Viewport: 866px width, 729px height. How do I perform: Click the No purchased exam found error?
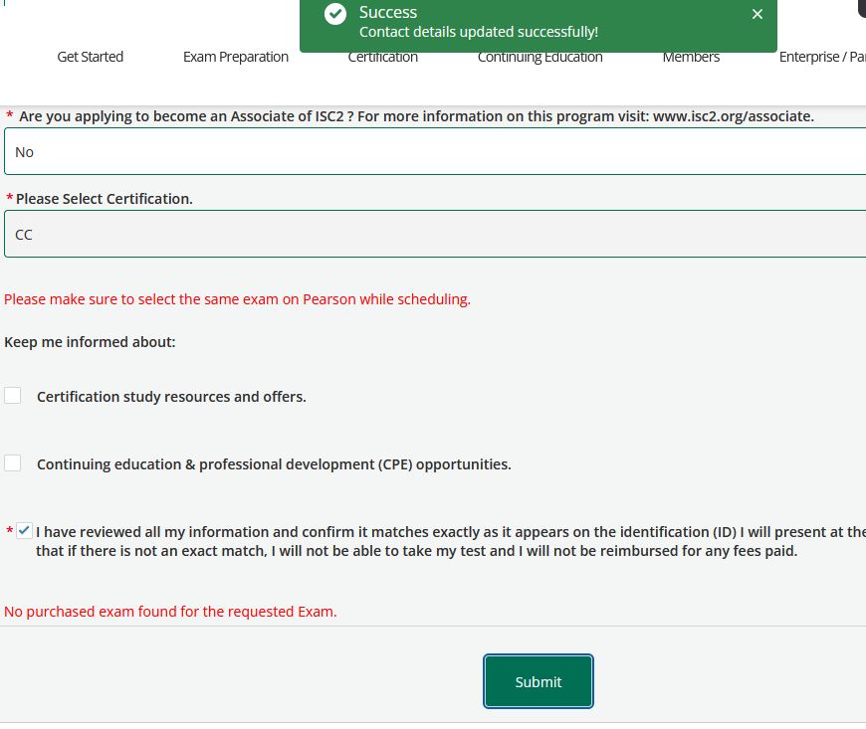tap(170, 612)
